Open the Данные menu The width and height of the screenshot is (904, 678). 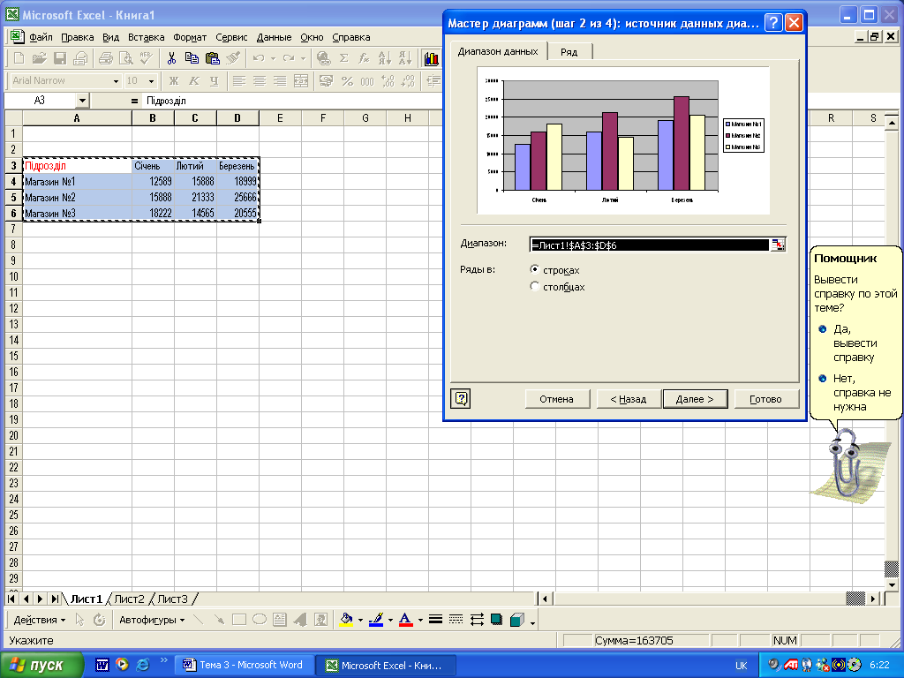pyautogui.click(x=274, y=37)
